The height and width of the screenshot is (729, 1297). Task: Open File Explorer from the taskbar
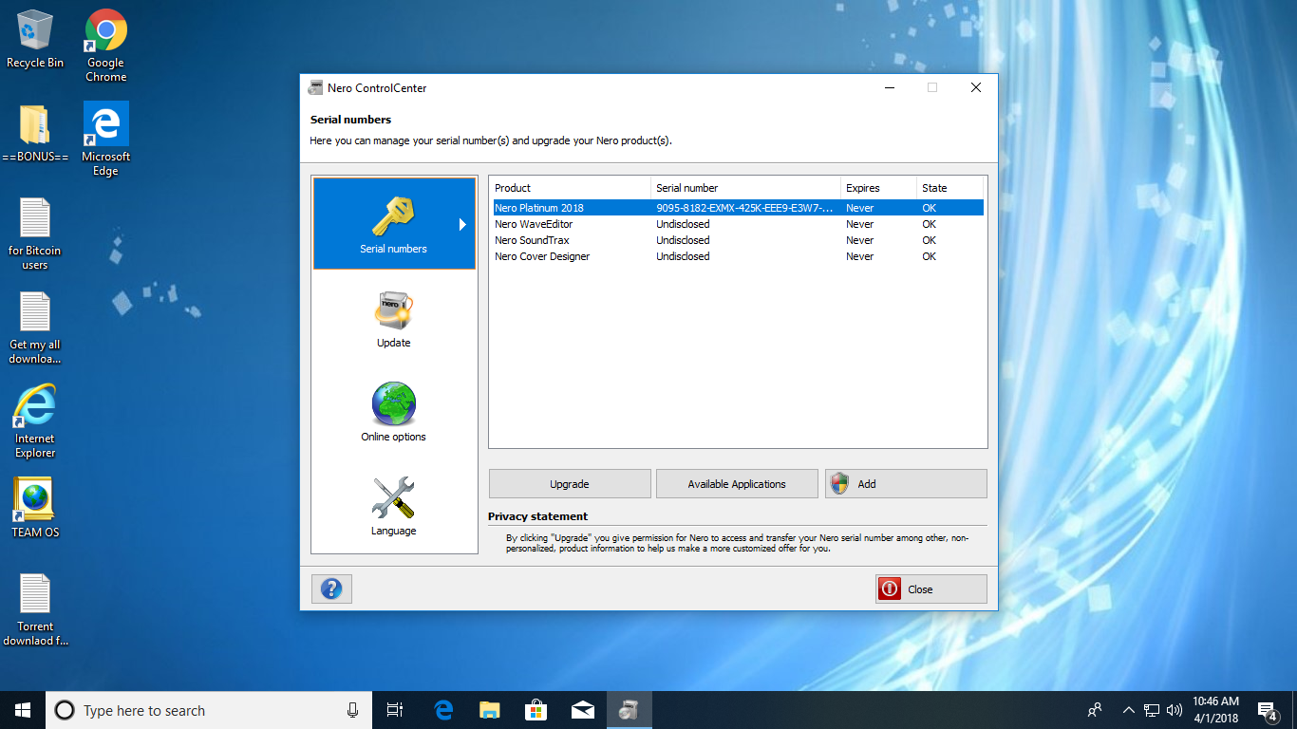490,710
